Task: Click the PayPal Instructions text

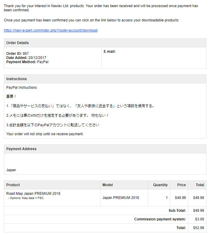Action: (21, 88)
